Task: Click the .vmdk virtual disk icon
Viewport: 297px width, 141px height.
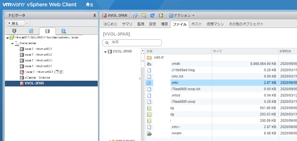Action: pyautogui.click(x=149, y=64)
